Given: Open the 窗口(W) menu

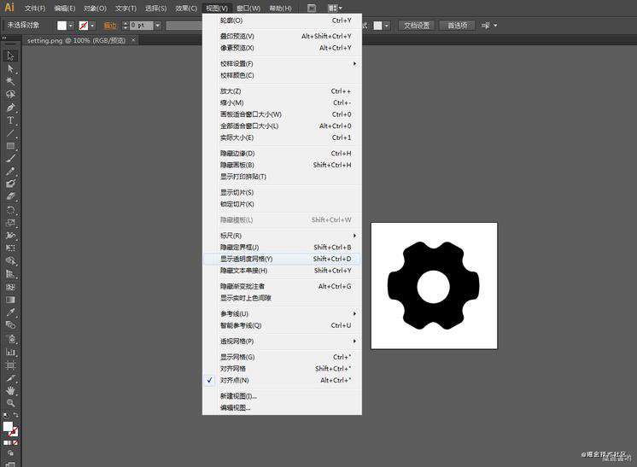Looking at the screenshot, I should 248,9.
